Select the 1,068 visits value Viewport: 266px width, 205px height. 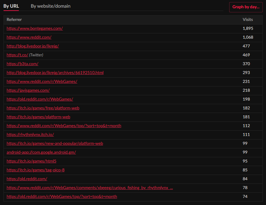coord(248,37)
